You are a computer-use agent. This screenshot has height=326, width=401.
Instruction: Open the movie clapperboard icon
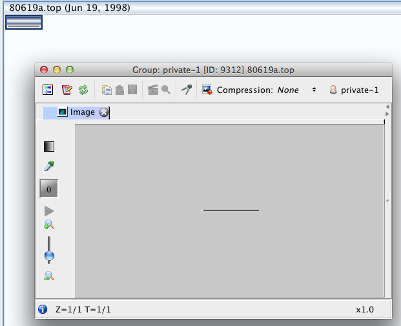[153, 90]
